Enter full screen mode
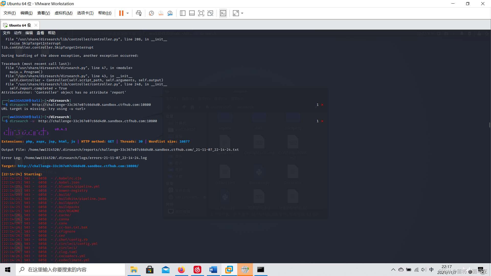 201,13
